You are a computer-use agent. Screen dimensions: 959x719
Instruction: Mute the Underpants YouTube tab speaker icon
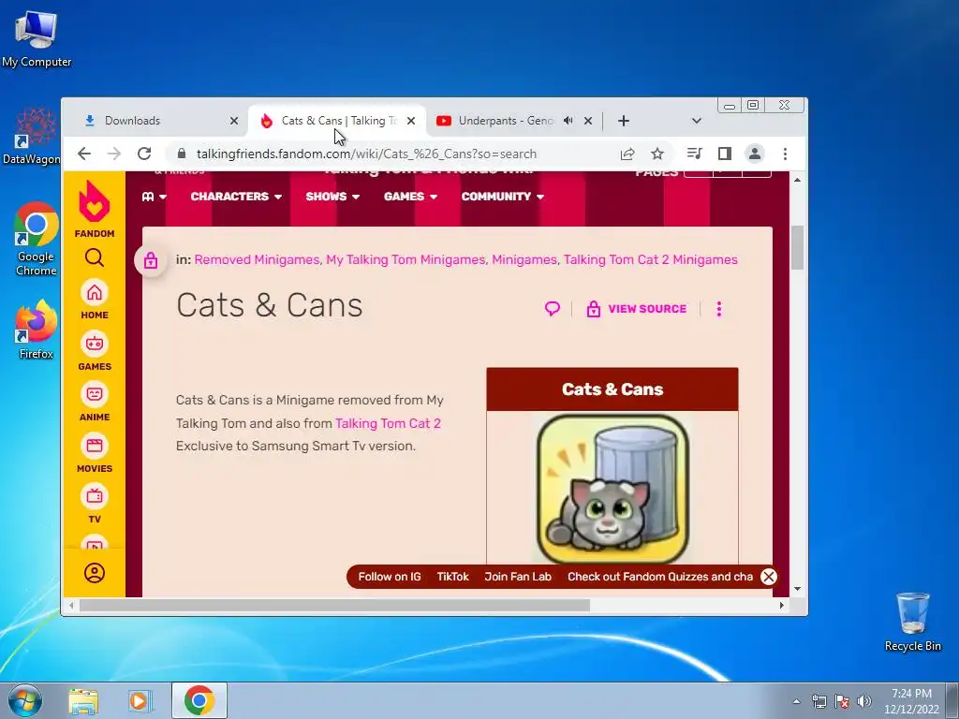tap(568, 121)
